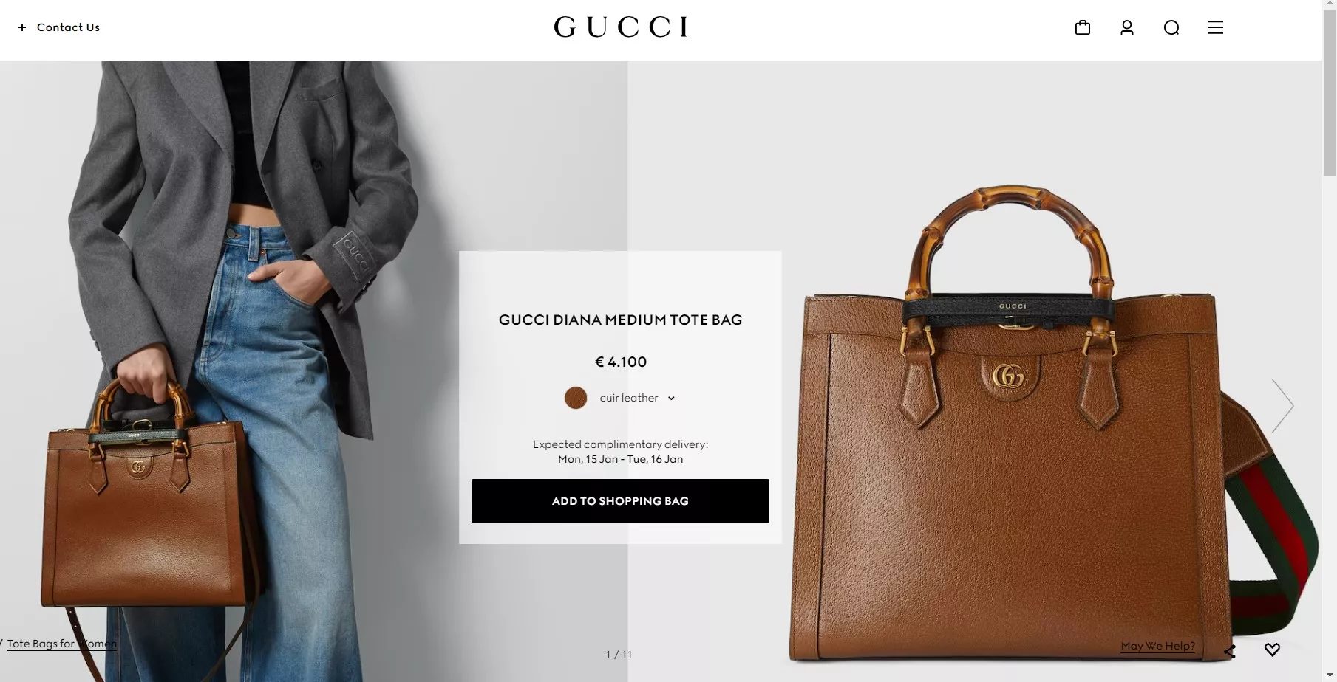
Task: Select the cuir leather color swatch
Action: [576, 398]
